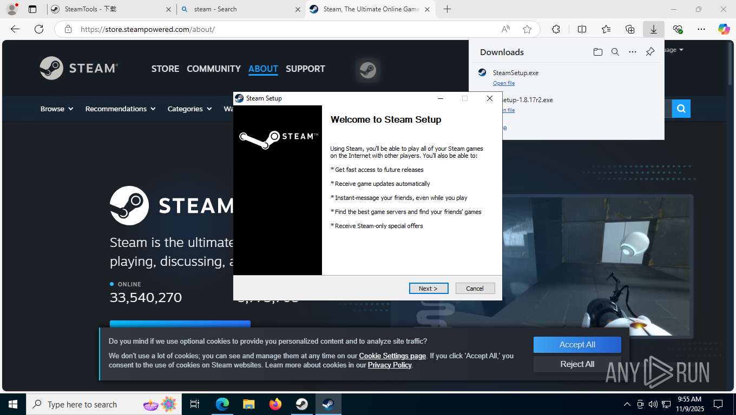736x415 pixels.
Task: View site information lock icon
Action: (x=68, y=29)
